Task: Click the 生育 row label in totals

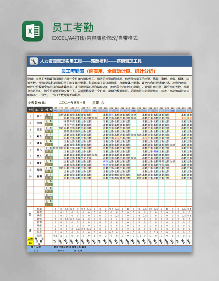Action: click(x=39, y=229)
